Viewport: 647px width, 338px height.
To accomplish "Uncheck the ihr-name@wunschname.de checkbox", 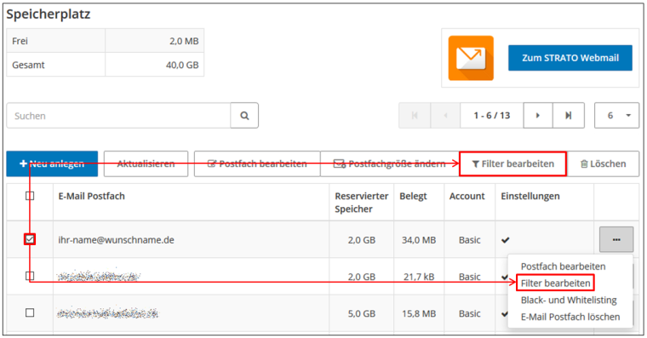I will coord(30,239).
